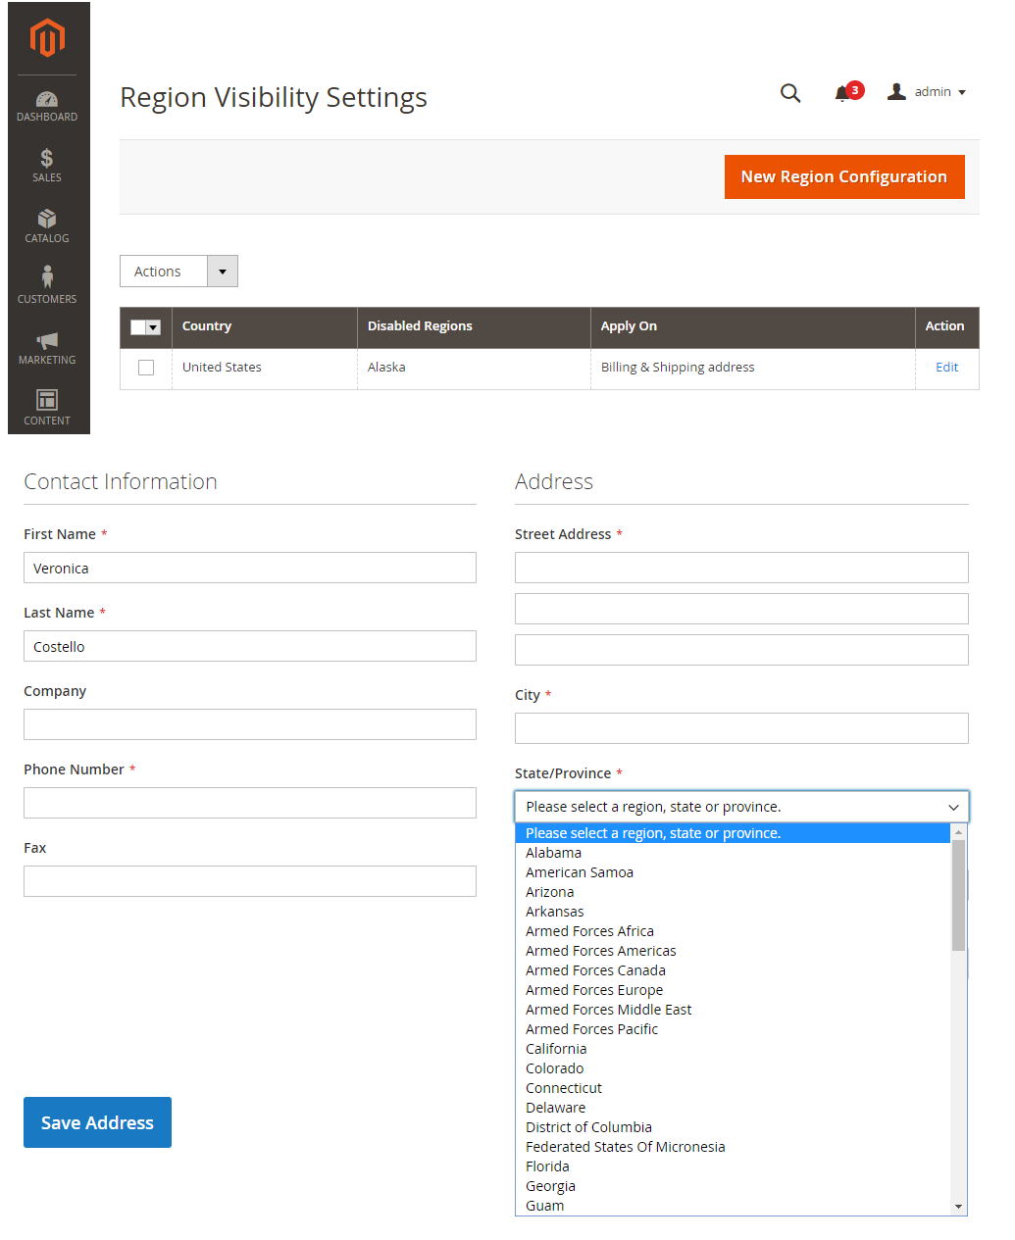
Task: Open the Customers person icon
Action: click(x=47, y=276)
